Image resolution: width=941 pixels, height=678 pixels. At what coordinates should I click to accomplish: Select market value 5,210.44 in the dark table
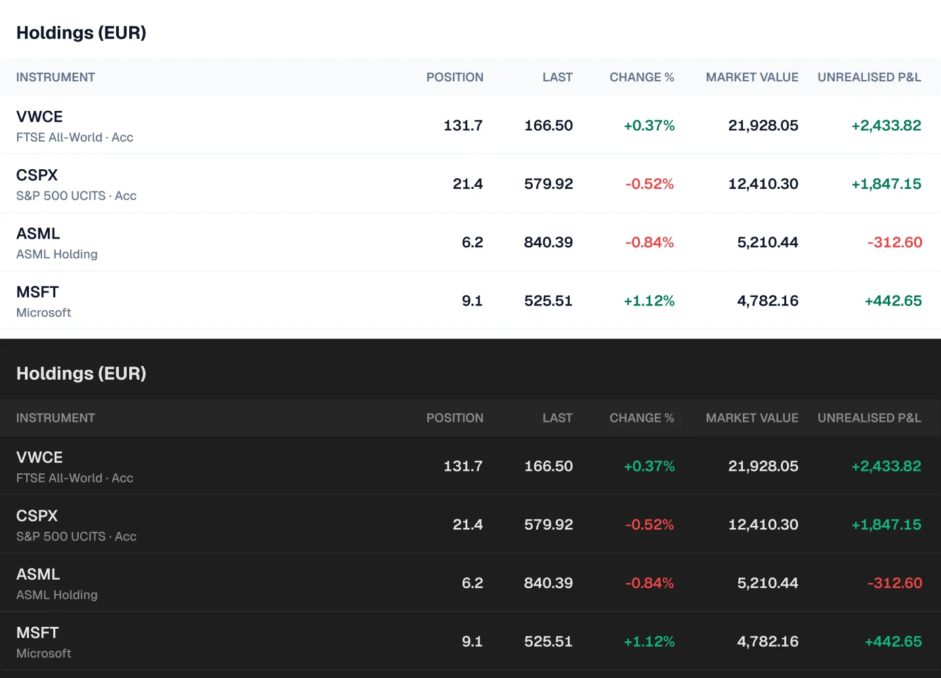(768, 583)
